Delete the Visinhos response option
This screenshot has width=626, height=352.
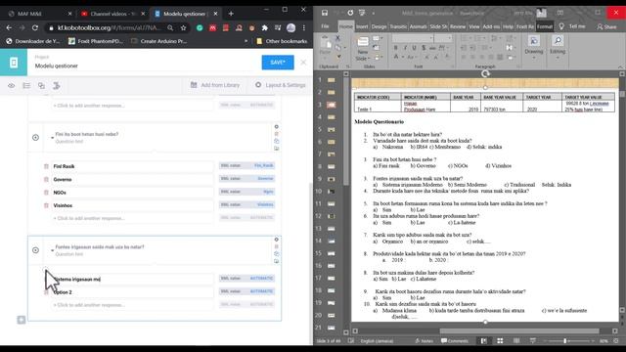46,205
